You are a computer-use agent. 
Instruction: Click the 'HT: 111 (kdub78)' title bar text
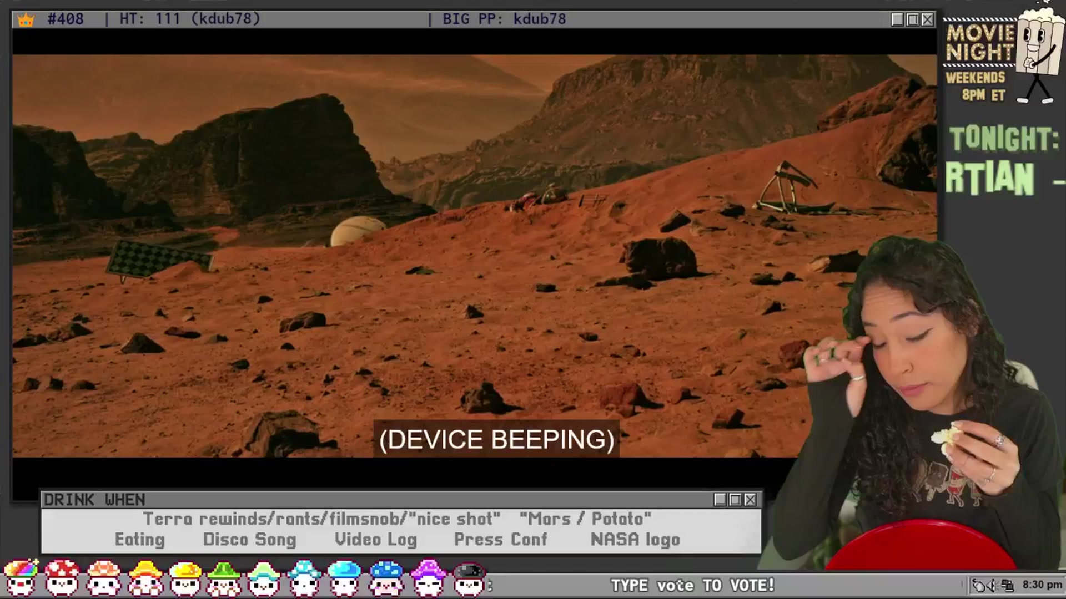click(190, 19)
